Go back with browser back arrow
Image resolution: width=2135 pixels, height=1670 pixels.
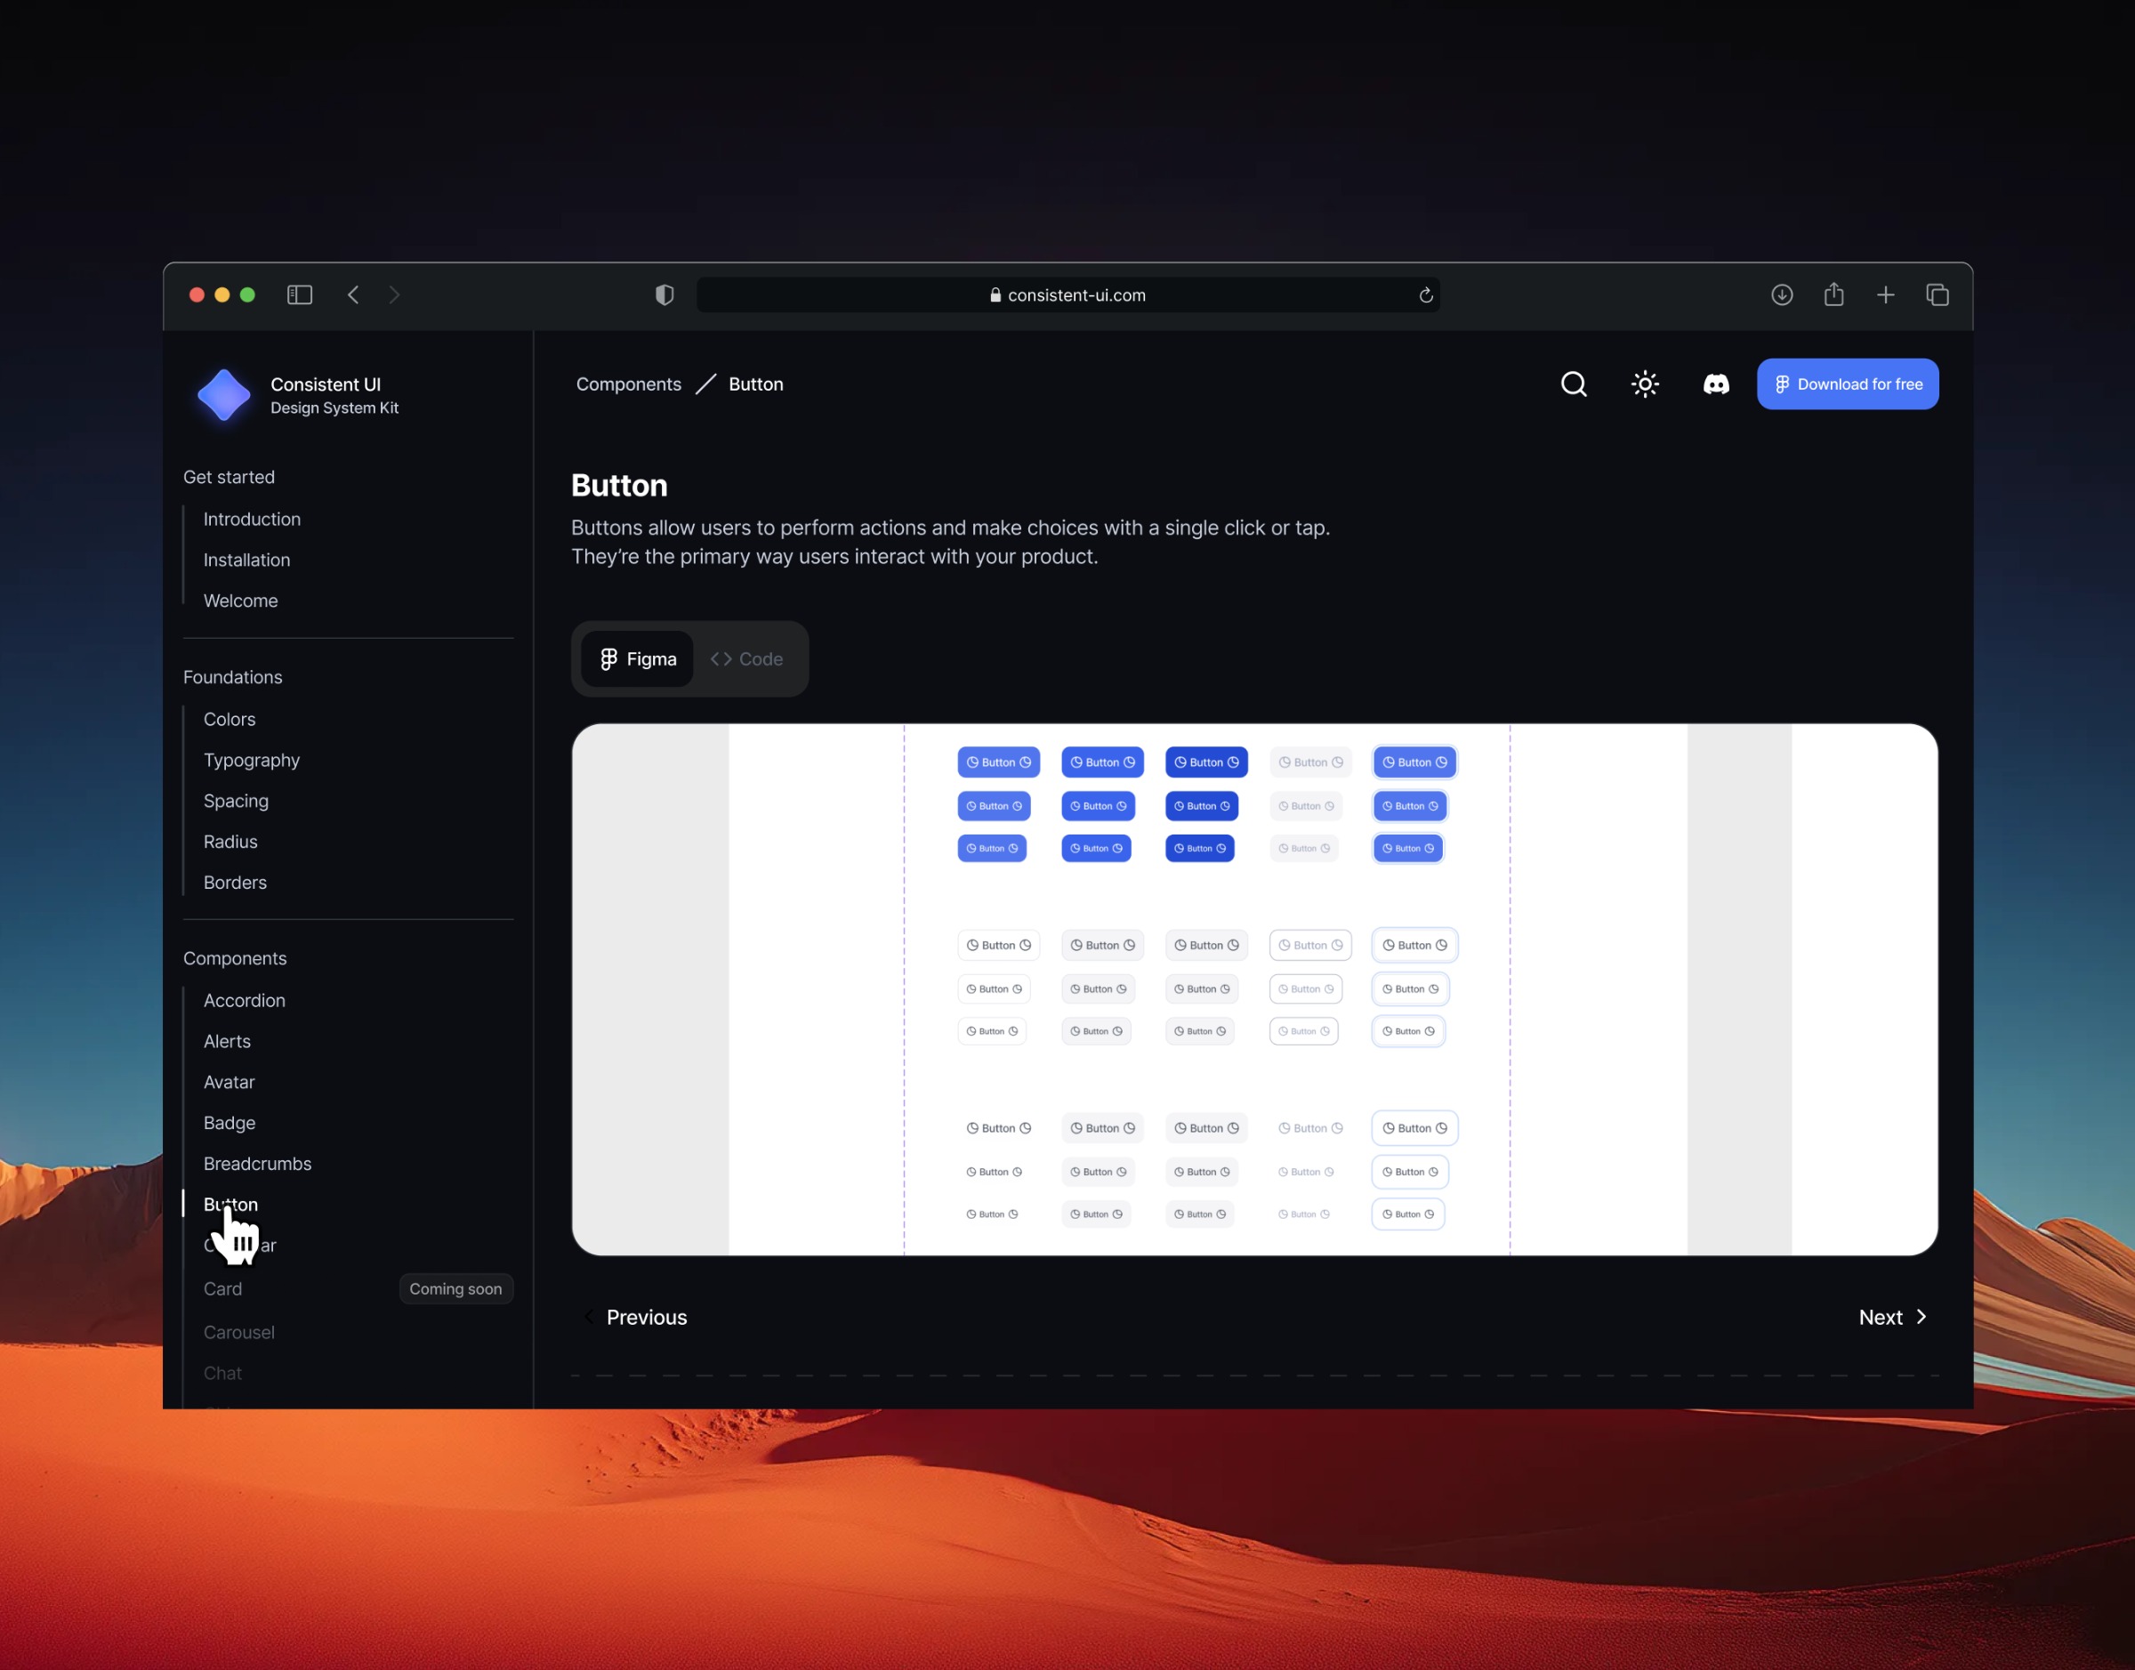point(354,294)
